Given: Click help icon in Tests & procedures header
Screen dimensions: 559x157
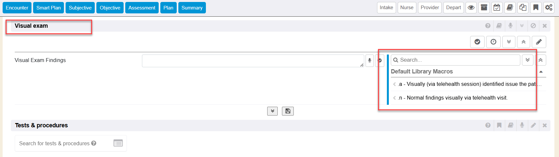Looking at the screenshot, I should coord(488,125).
